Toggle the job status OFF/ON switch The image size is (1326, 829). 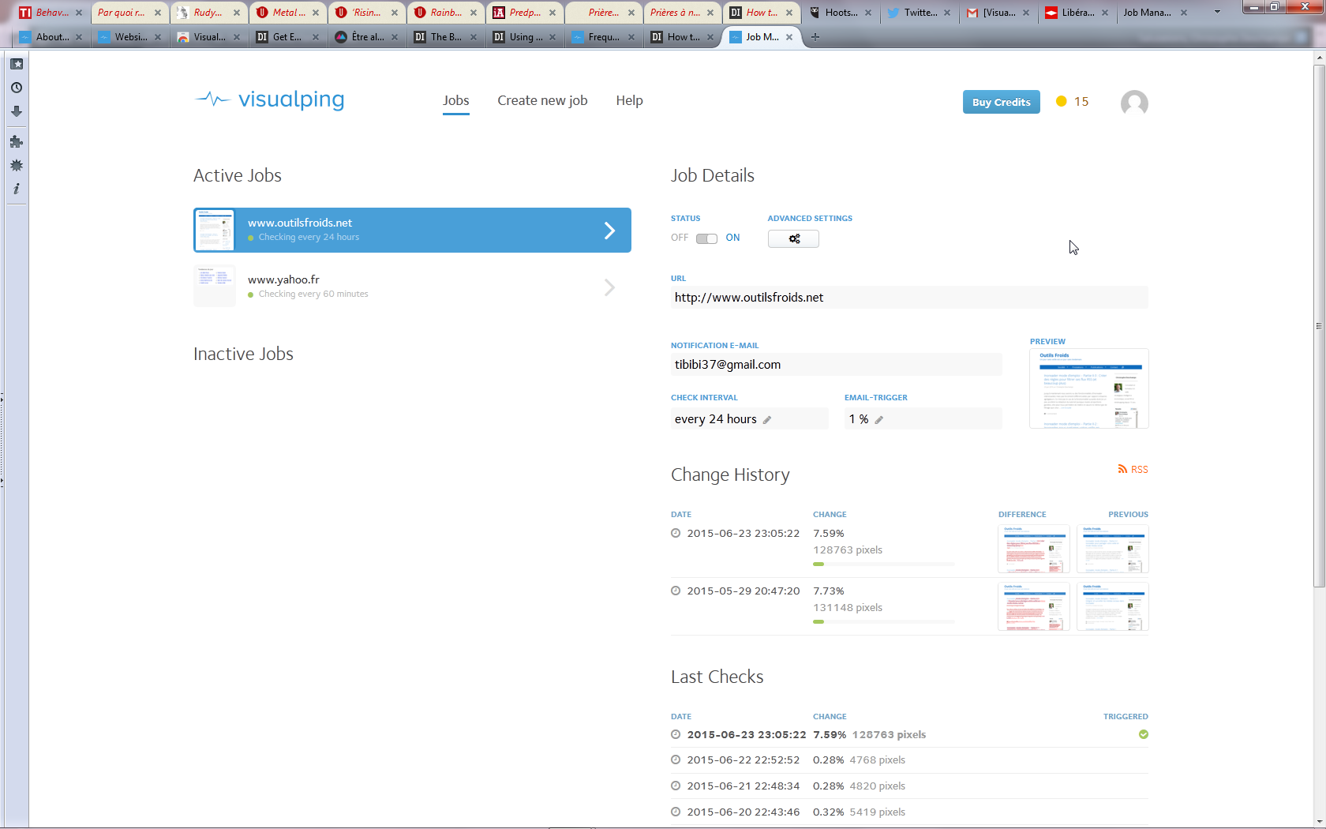coord(706,238)
